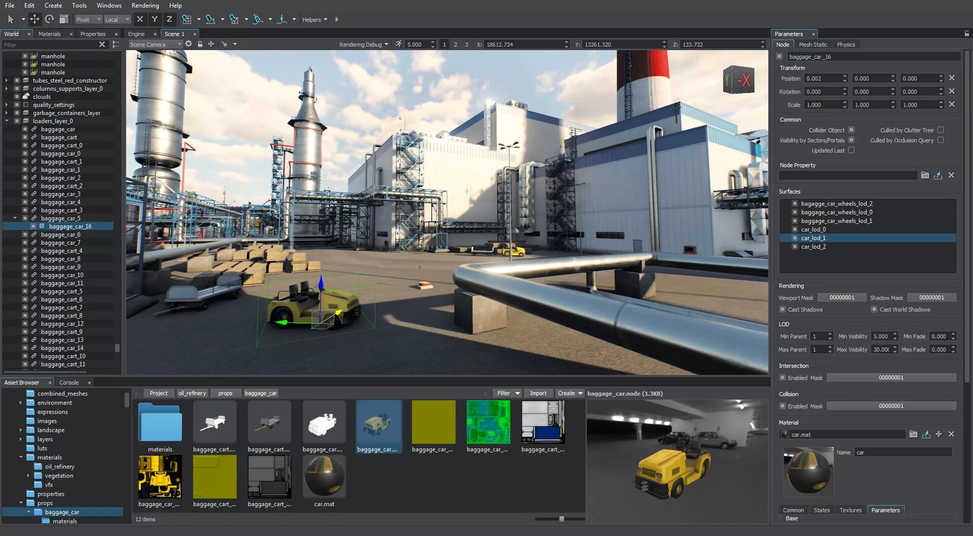Click the Import button in Asset Browser
Screen dimensions: 973x536
tap(538, 393)
